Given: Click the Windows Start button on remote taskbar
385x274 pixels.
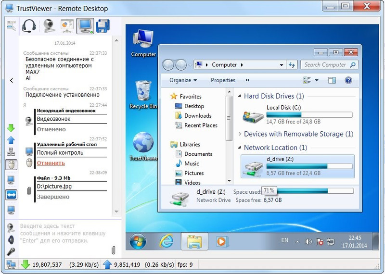Looking at the screenshot, I should point(138,241).
